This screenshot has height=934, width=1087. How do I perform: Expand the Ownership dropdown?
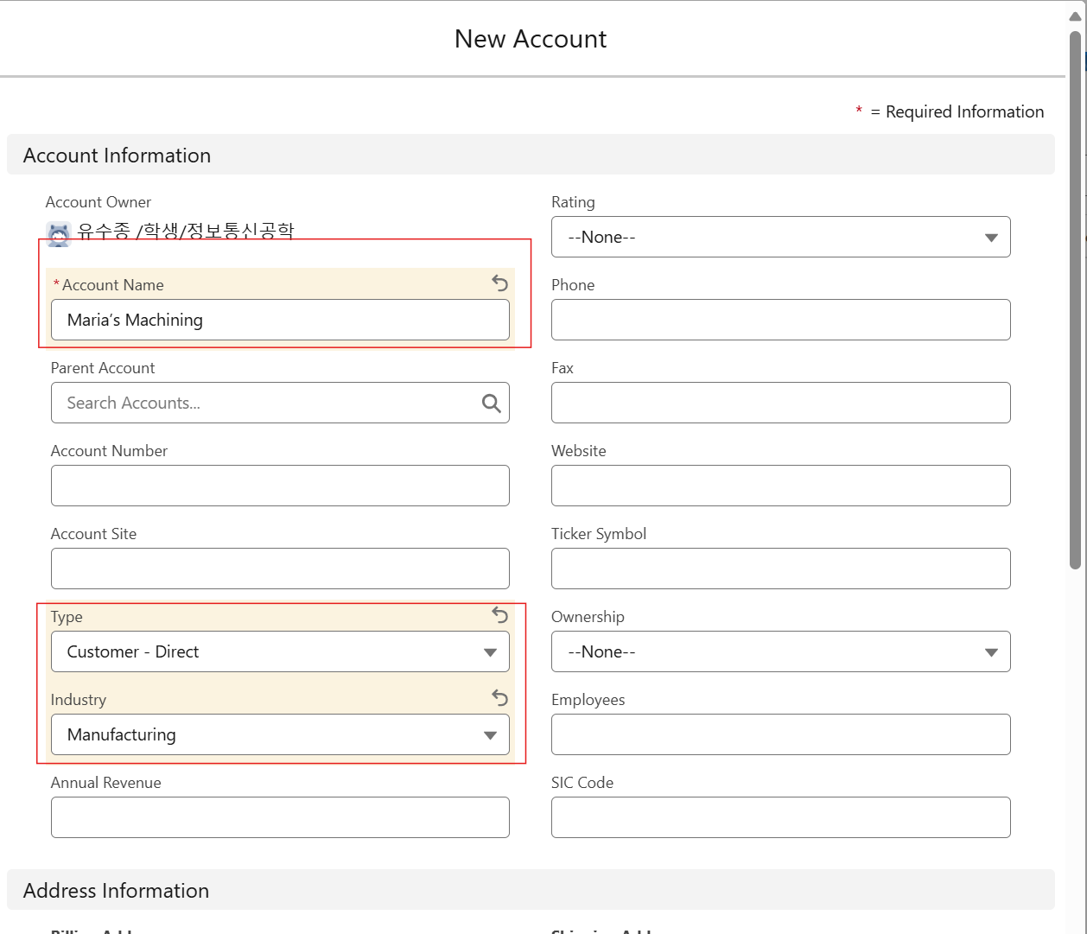(x=780, y=651)
